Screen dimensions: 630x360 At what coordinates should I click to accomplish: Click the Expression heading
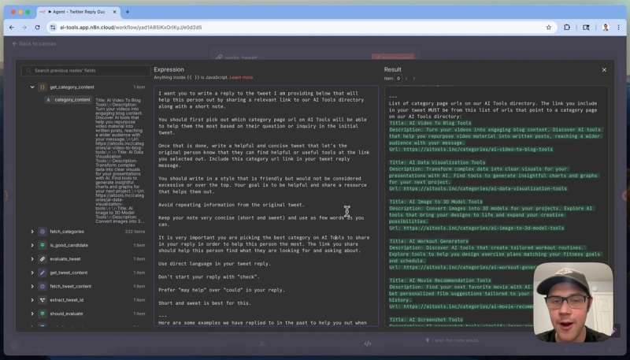point(169,69)
